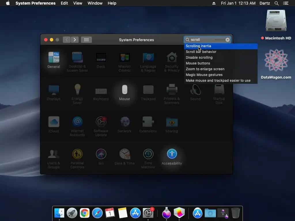Open Security & Privacy preferences
The image size is (295, 221).
click(x=172, y=62)
